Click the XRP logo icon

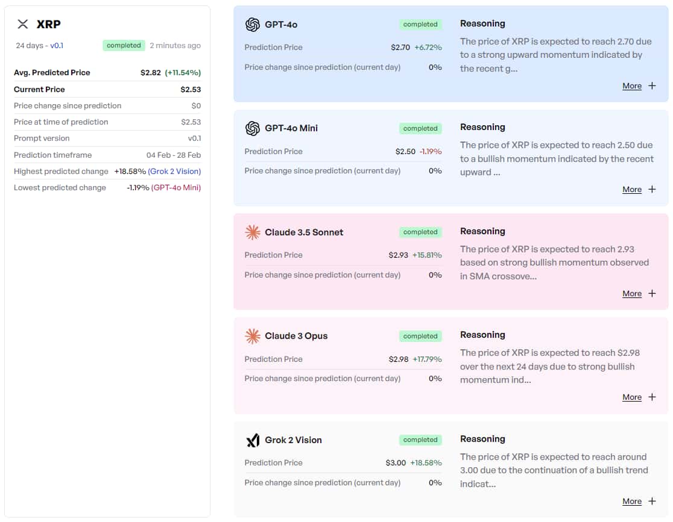[23, 24]
